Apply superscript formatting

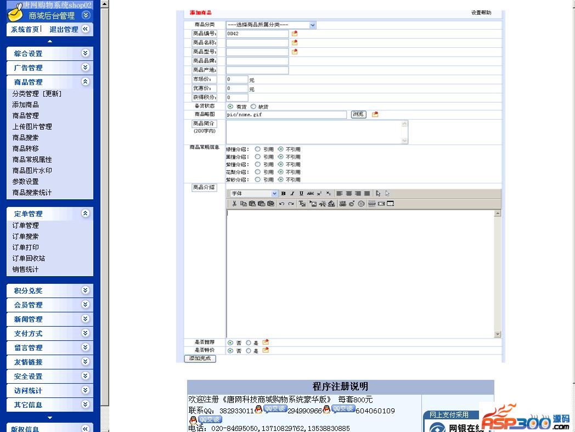[x=319, y=193]
